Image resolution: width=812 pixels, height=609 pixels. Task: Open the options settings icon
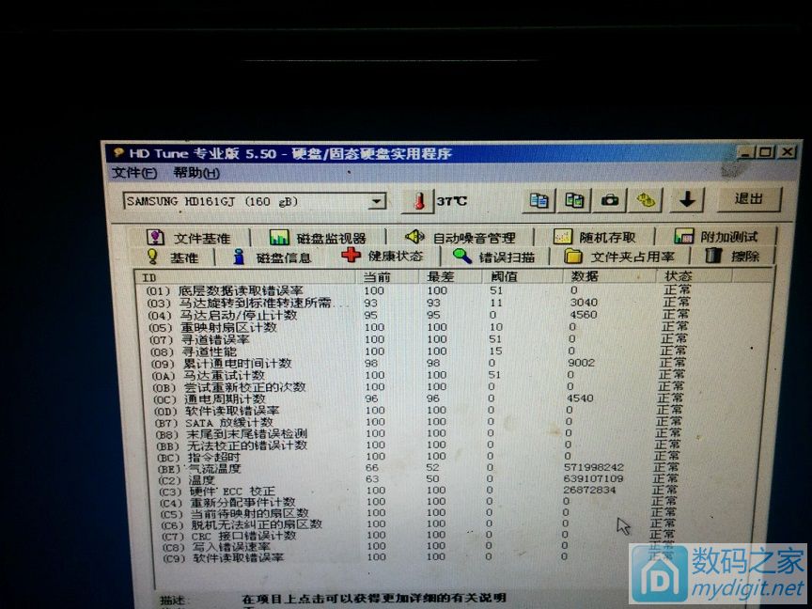coord(646,200)
